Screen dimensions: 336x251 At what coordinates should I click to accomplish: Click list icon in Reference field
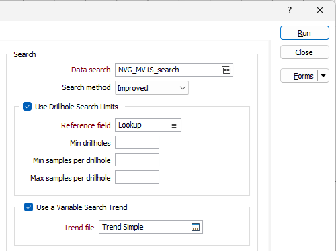click(174, 125)
